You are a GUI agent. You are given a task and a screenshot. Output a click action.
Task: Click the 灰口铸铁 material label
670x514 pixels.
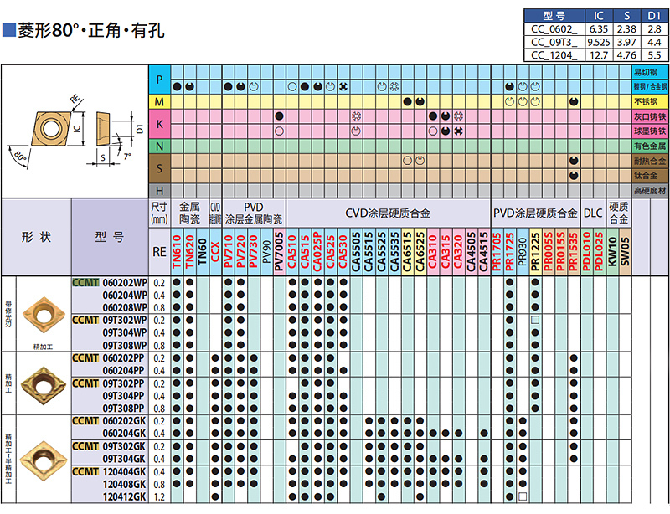point(650,116)
